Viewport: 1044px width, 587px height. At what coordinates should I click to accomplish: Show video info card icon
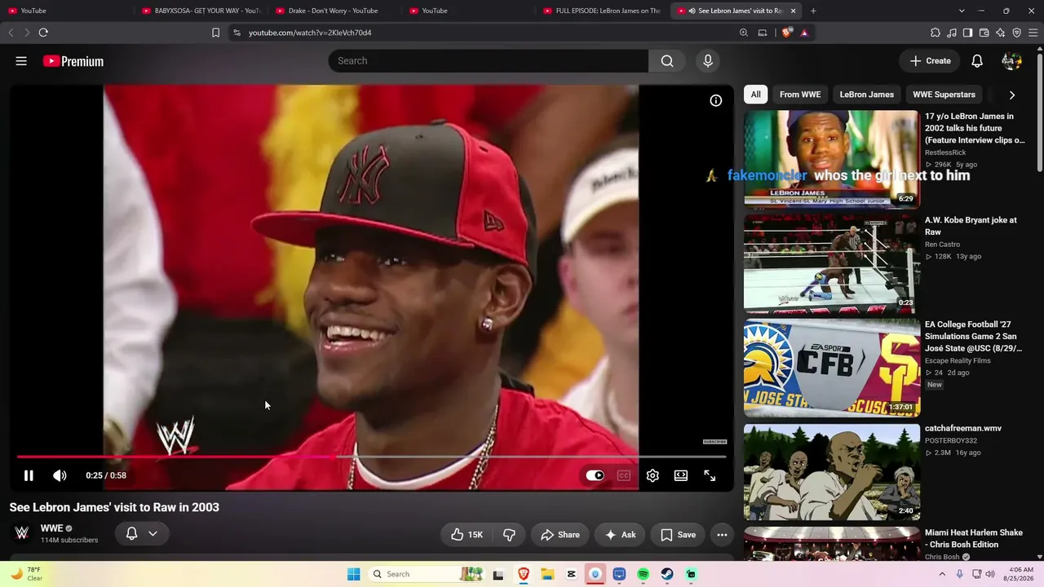pyautogui.click(x=716, y=100)
